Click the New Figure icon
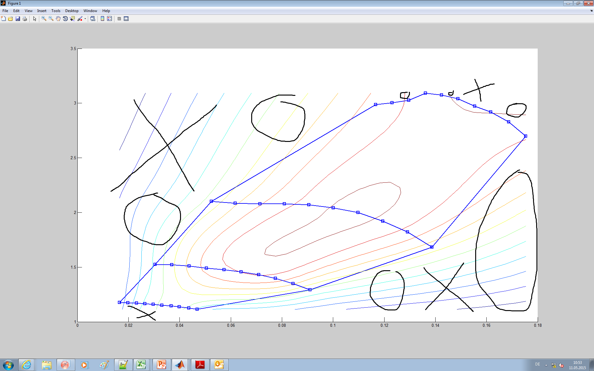Viewport: 594px width, 371px height. tap(3, 19)
